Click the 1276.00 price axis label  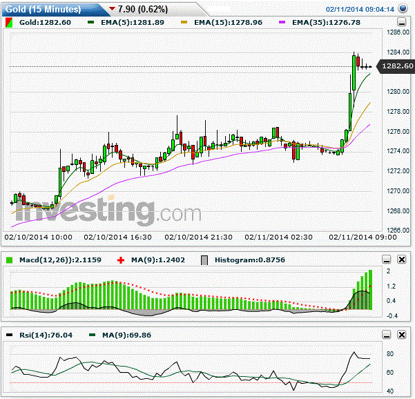coord(398,131)
